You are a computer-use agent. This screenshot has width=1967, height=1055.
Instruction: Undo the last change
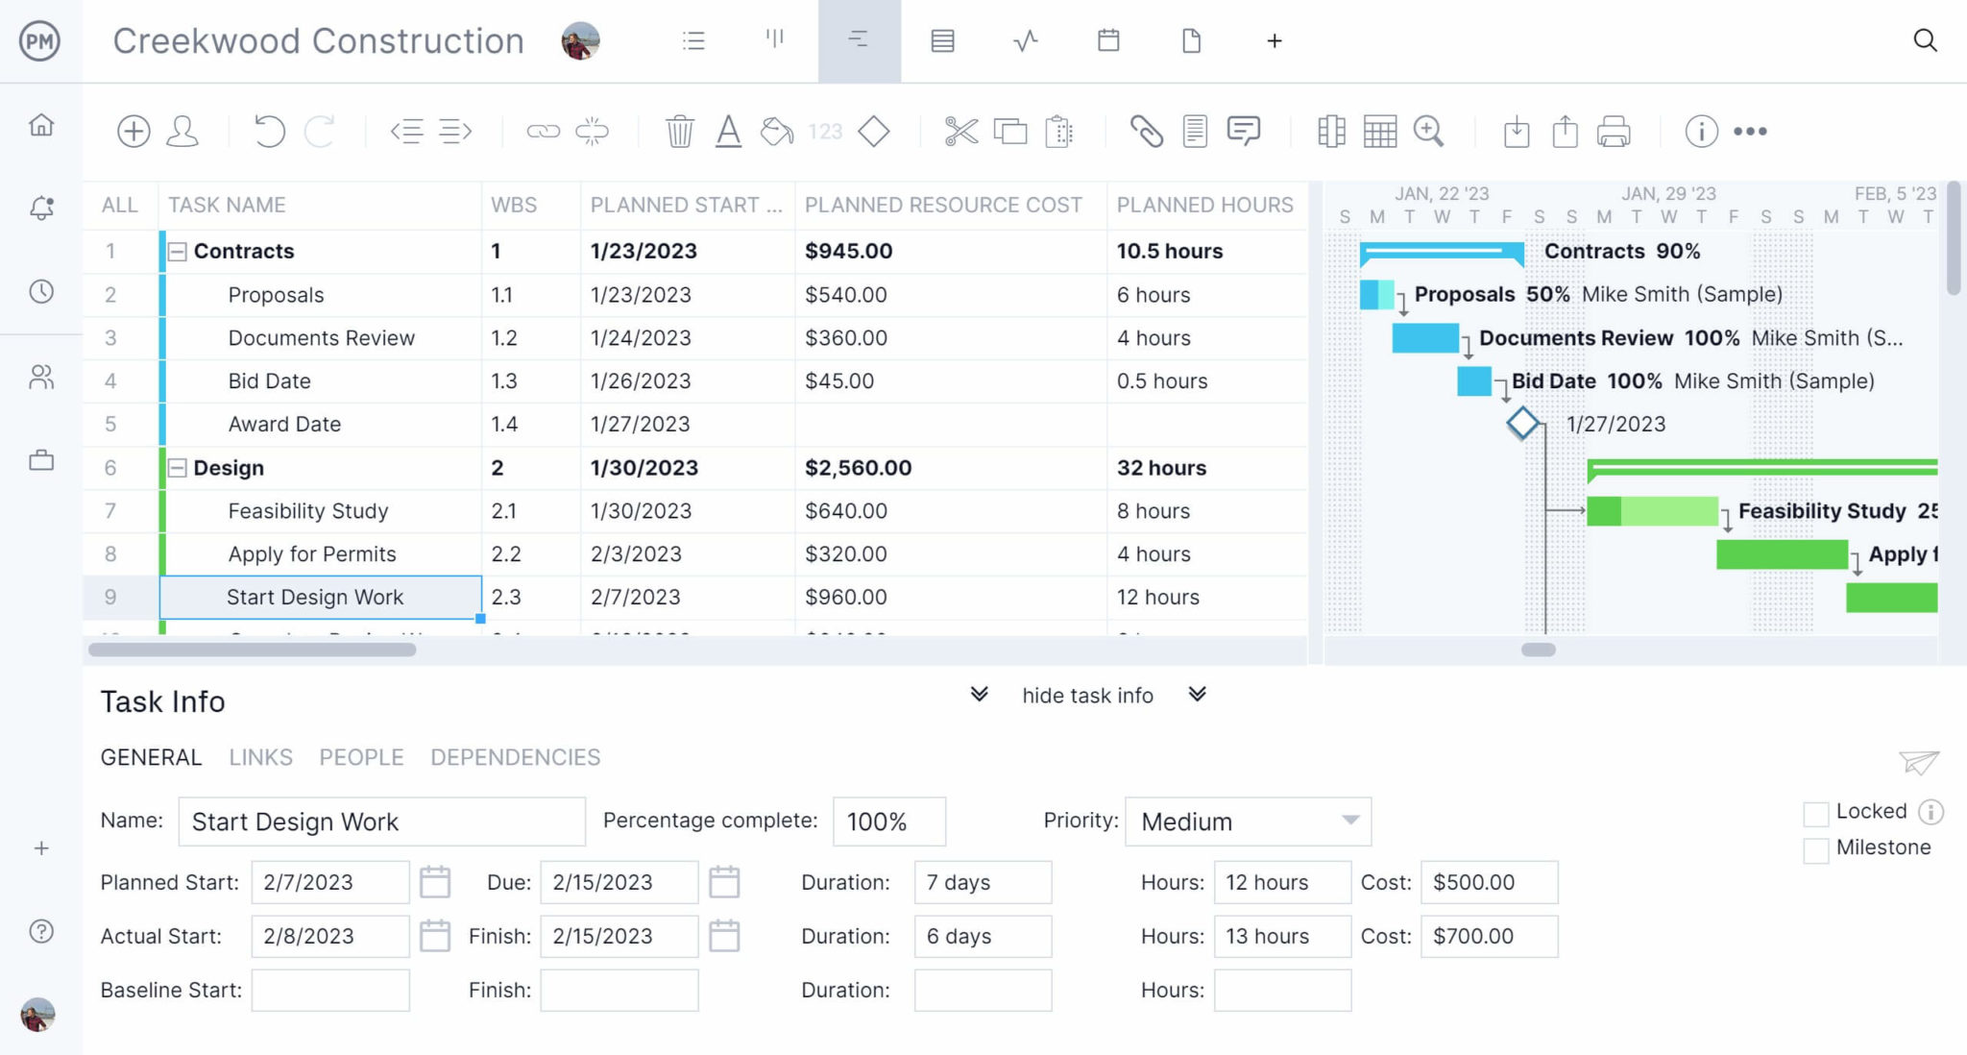[x=268, y=131]
